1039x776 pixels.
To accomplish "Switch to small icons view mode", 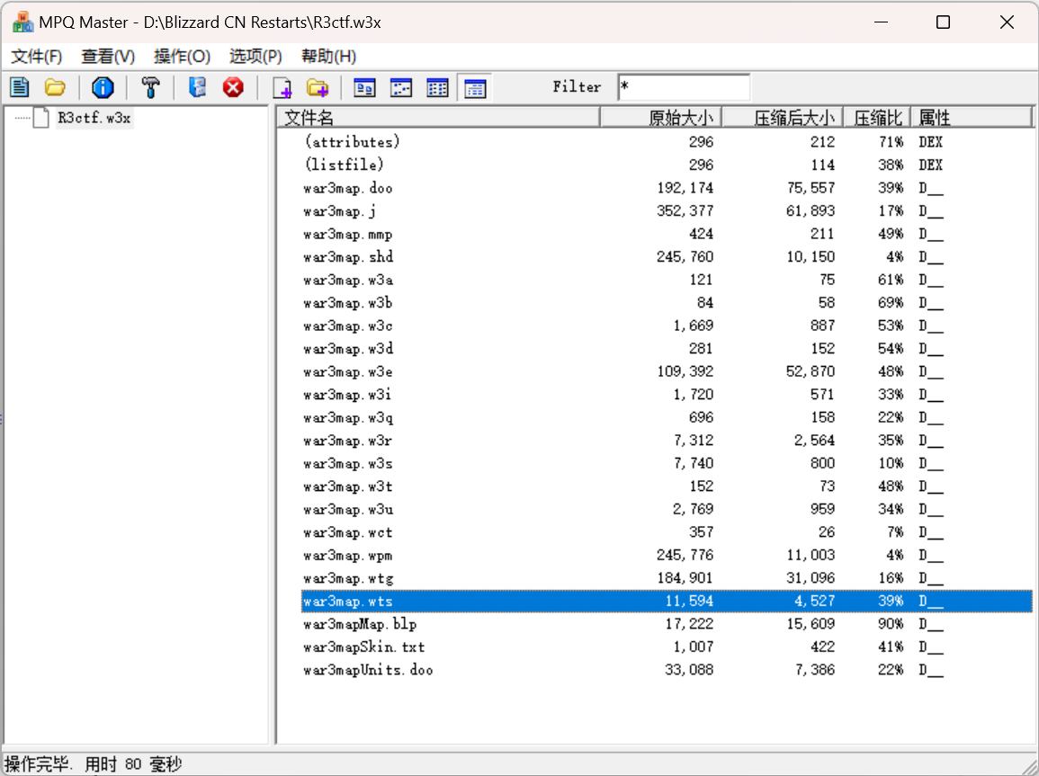I will [x=401, y=87].
